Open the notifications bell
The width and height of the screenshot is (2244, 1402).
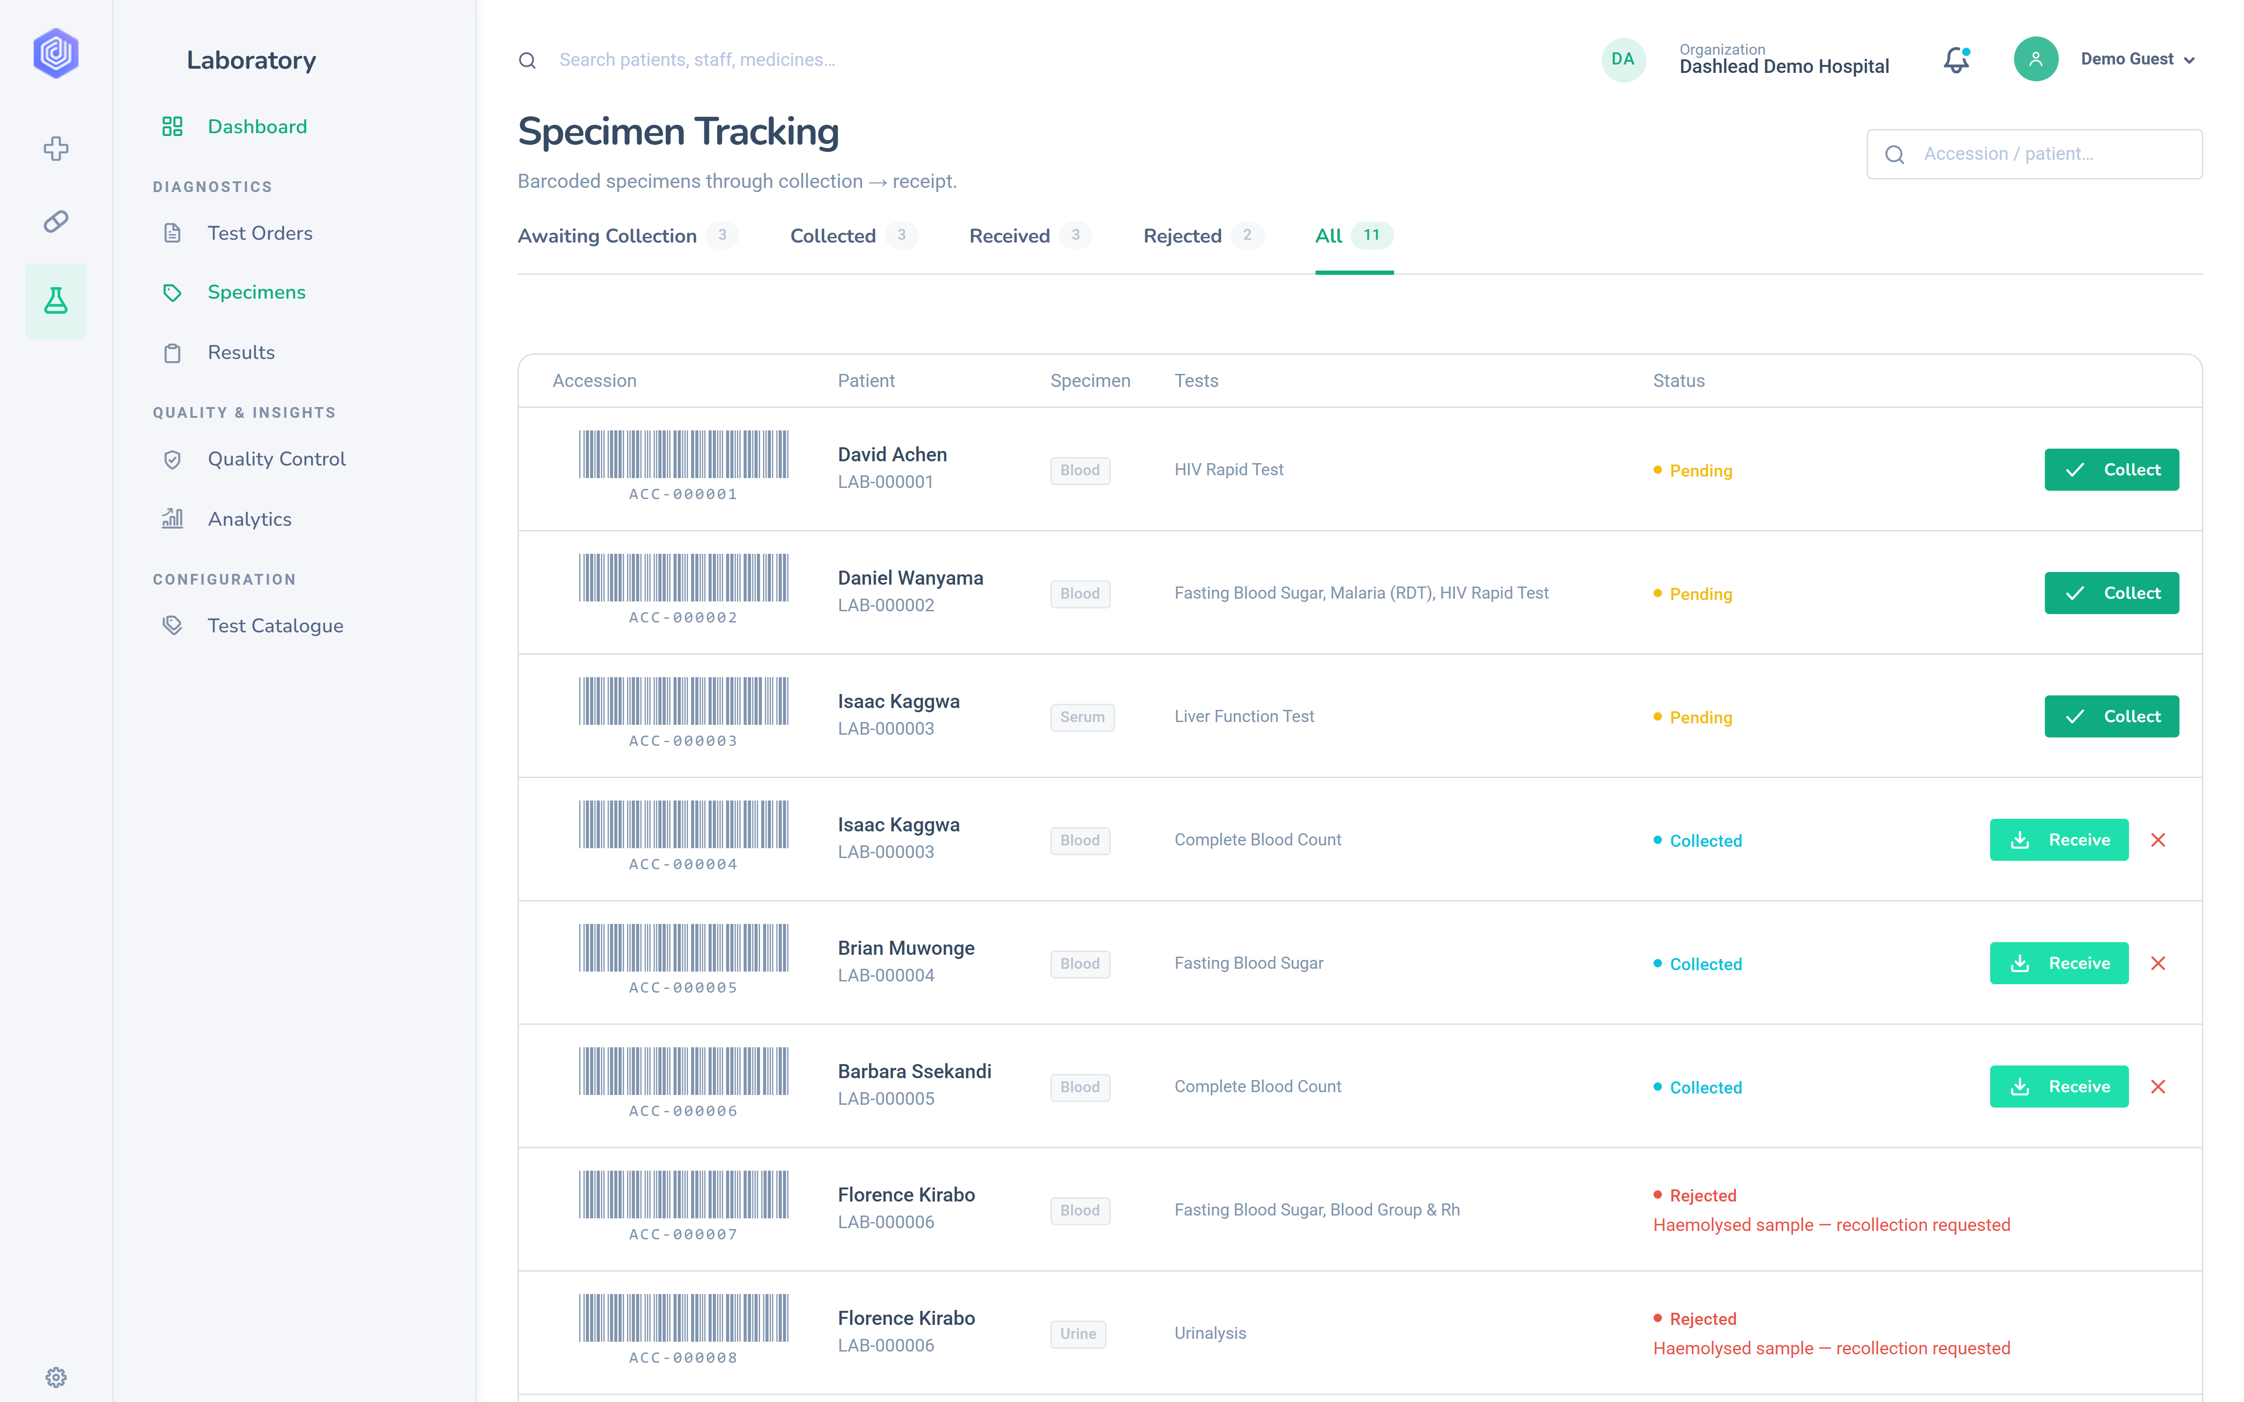point(1956,60)
